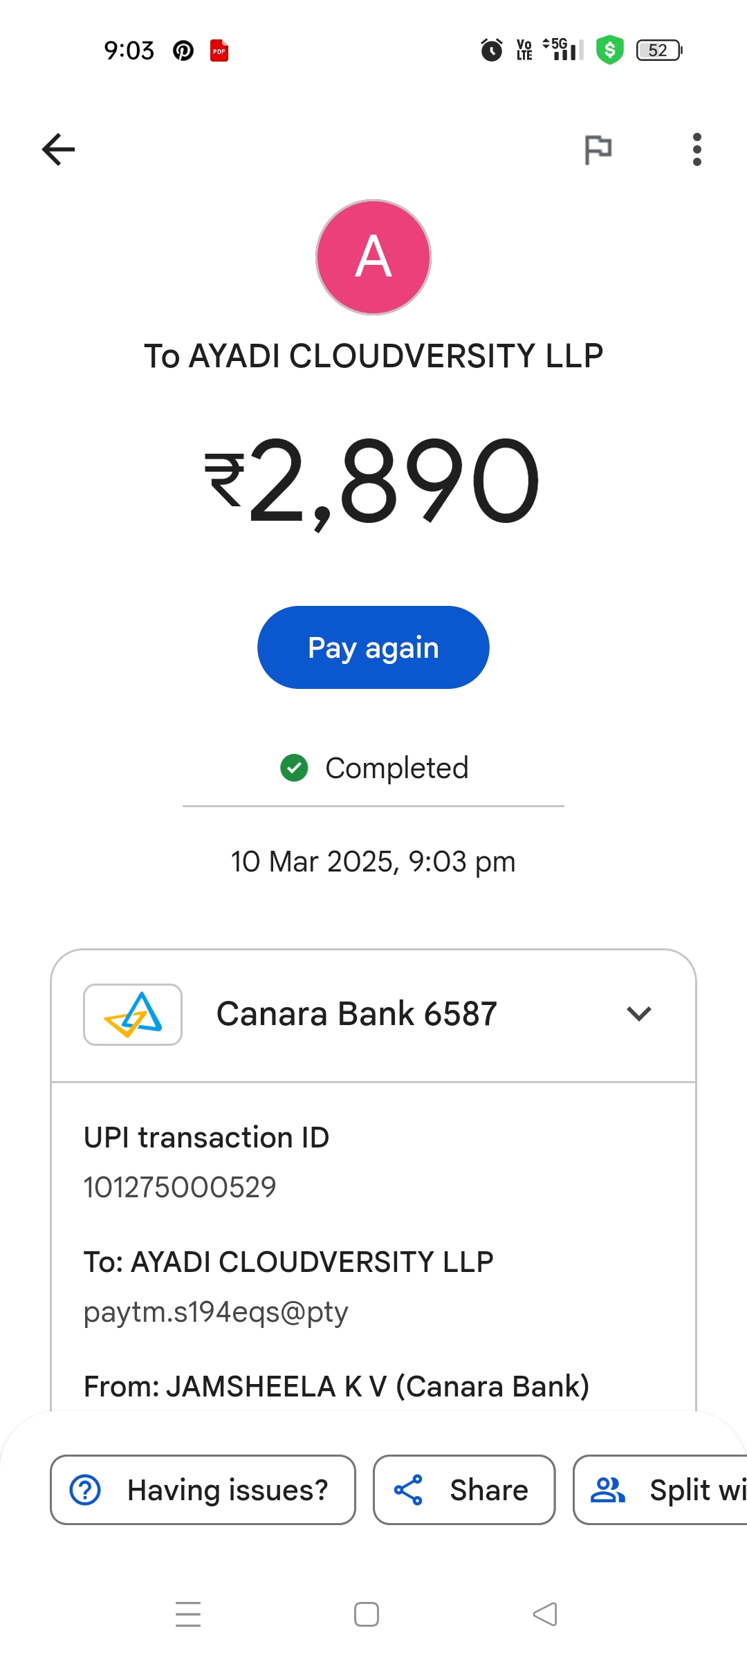The width and height of the screenshot is (747, 1660).
Task: Tap the UPI transaction ID number
Action: (x=180, y=1187)
